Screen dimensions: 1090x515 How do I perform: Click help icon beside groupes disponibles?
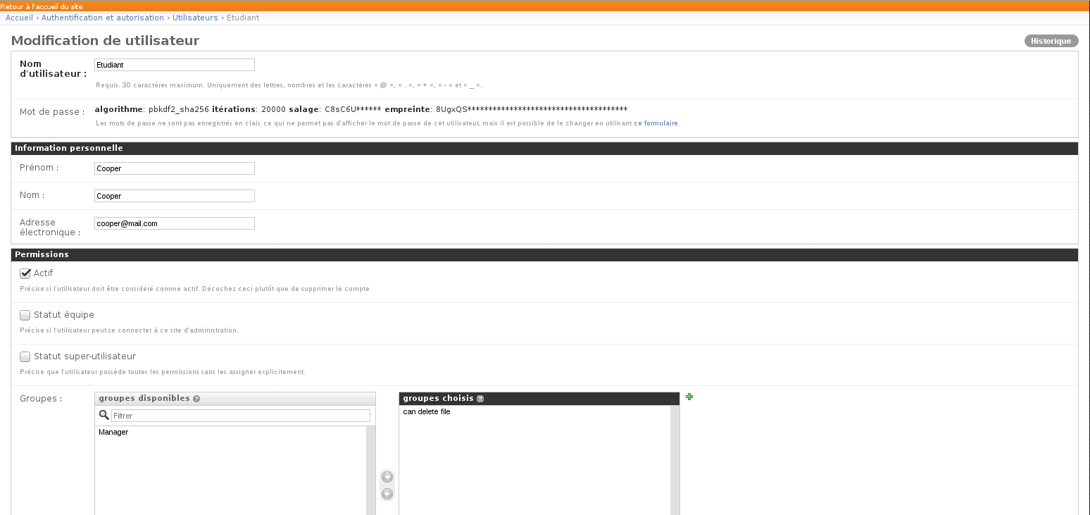pos(196,399)
